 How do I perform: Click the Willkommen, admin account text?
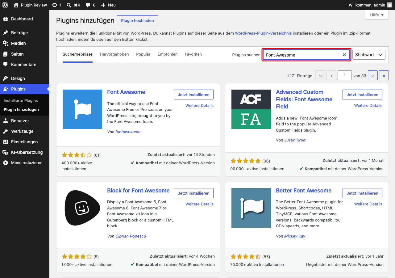pos(367,5)
